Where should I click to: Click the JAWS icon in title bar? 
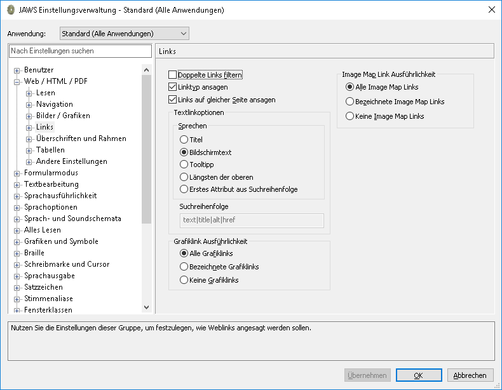tap(11, 10)
